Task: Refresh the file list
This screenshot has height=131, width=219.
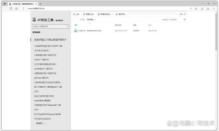Action: click(x=83, y=20)
